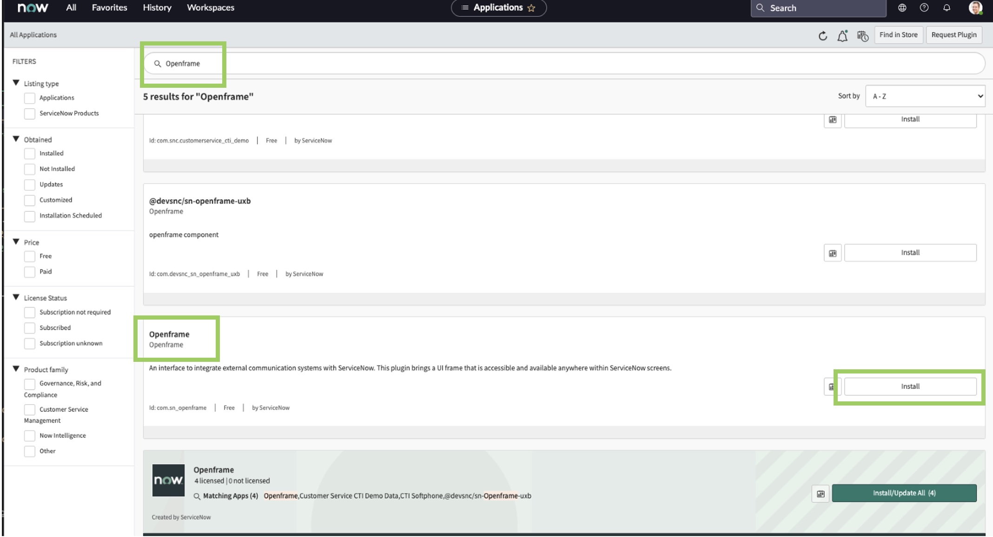Viewport: 993px width, 537px height.
Task: Collapse the Listing type filter group
Action: point(16,83)
